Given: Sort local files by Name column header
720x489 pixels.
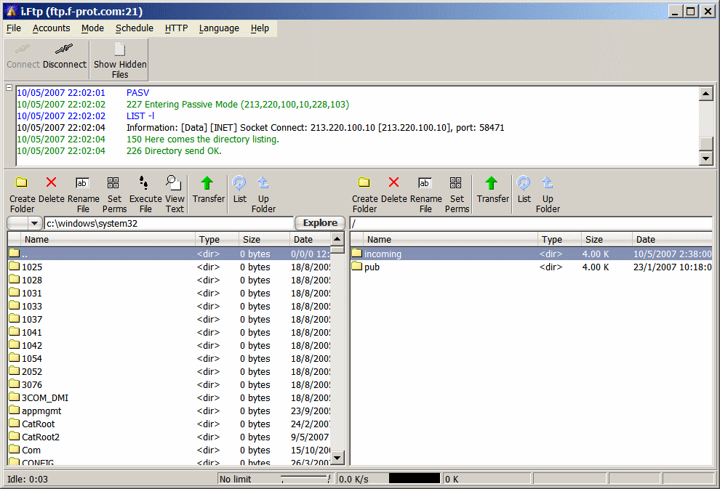Looking at the screenshot, I should click(36, 239).
